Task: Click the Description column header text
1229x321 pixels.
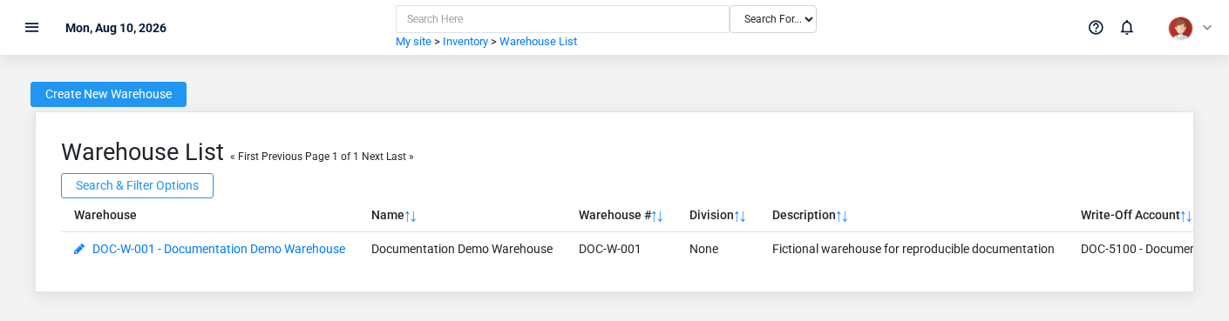Action: [804, 215]
